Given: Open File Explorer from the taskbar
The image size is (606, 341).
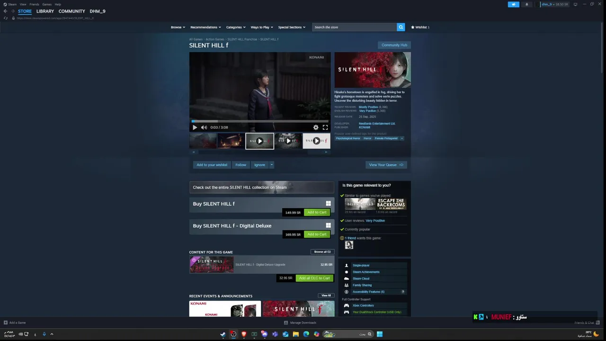Looking at the screenshot, I should point(296,334).
